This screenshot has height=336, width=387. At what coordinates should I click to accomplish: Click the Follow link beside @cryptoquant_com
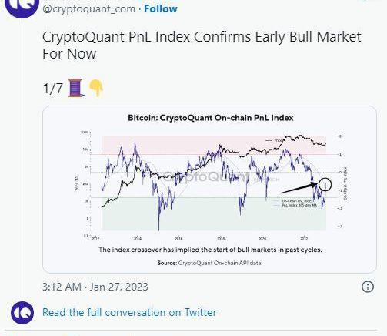[161, 8]
